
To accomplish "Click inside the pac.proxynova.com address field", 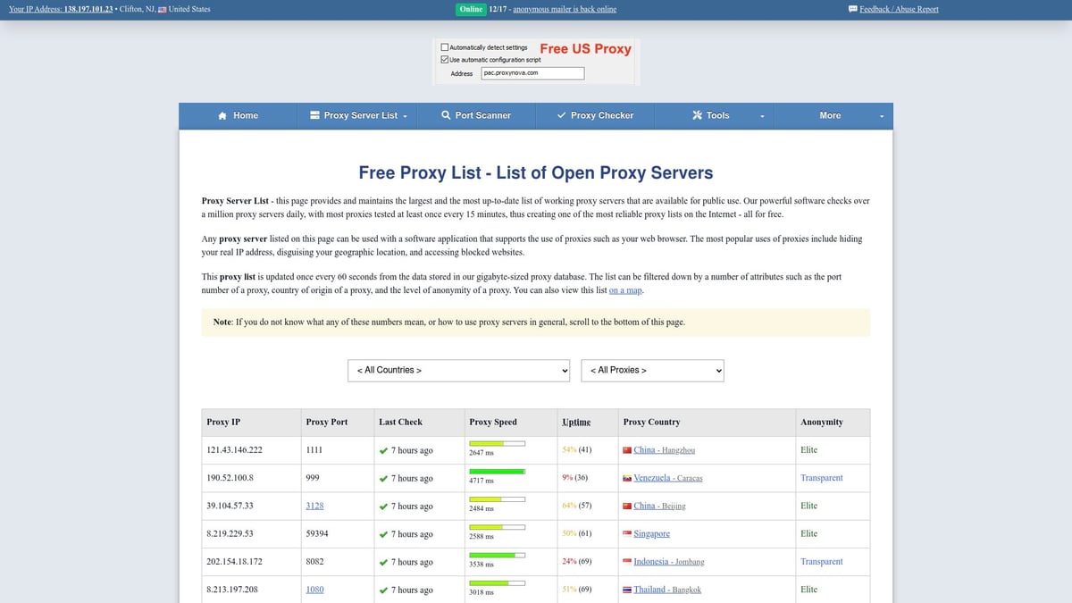I will click(x=532, y=72).
